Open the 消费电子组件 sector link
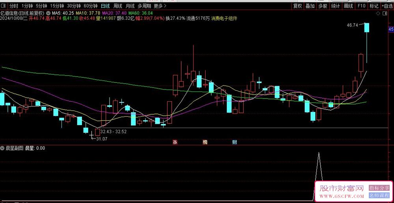 click(x=224, y=19)
